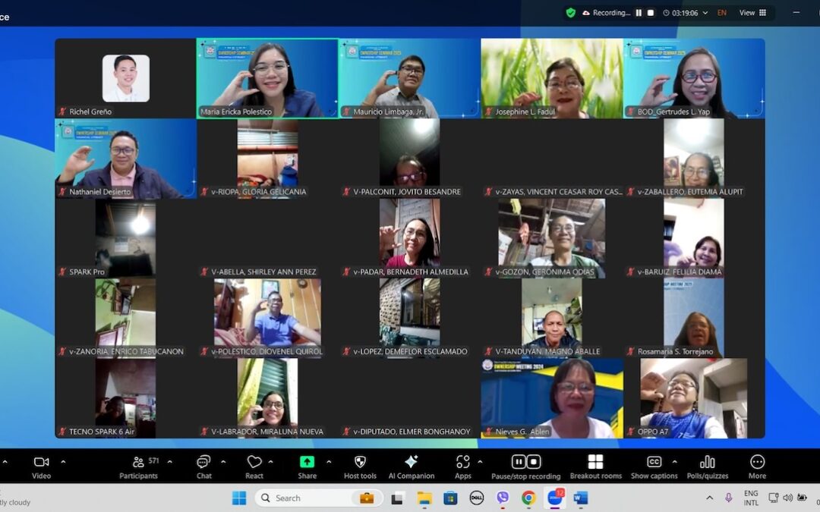
Task: Click the name label 'V-TANDUYAN, MAGNO ABALLE'
Action: [x=547, y=352]
